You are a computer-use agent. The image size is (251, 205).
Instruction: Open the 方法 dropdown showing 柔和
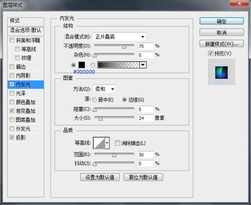click(104, 89)
